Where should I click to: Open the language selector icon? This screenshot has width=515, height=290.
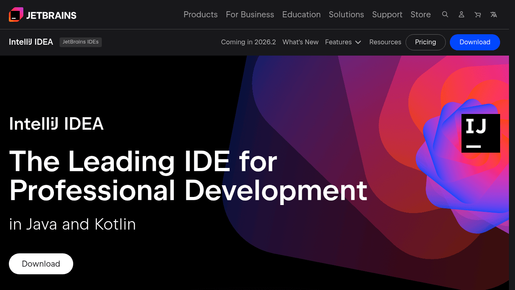[494, 14]
